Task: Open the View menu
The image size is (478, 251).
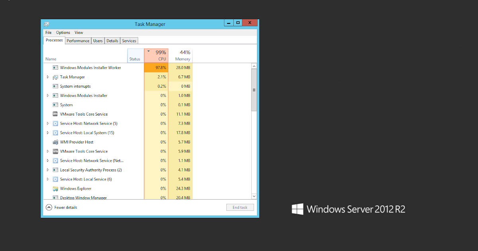Action: (x=79, y=33)
